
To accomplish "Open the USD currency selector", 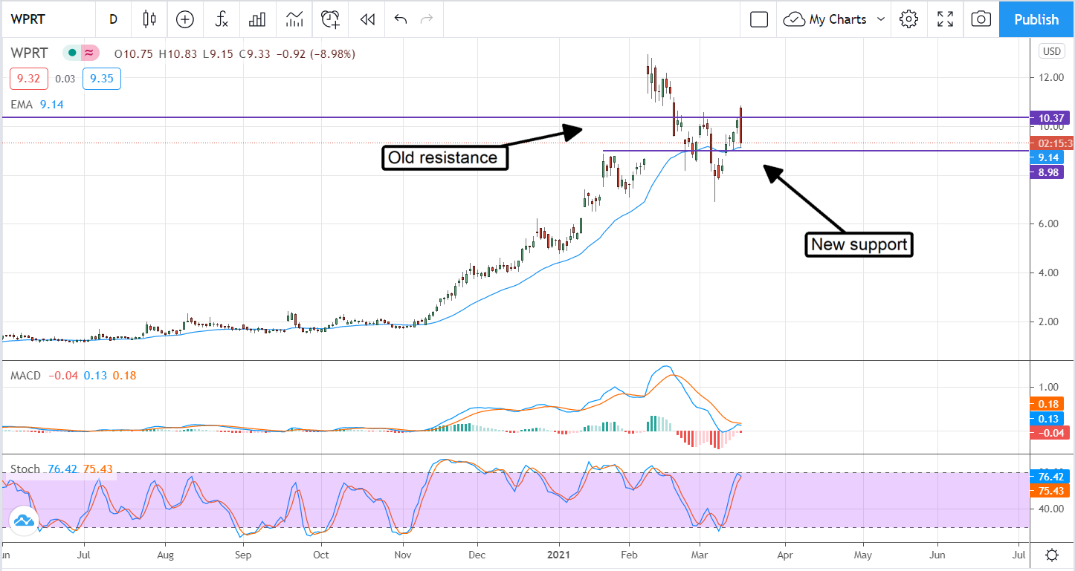I will (x=1049, y=51).
